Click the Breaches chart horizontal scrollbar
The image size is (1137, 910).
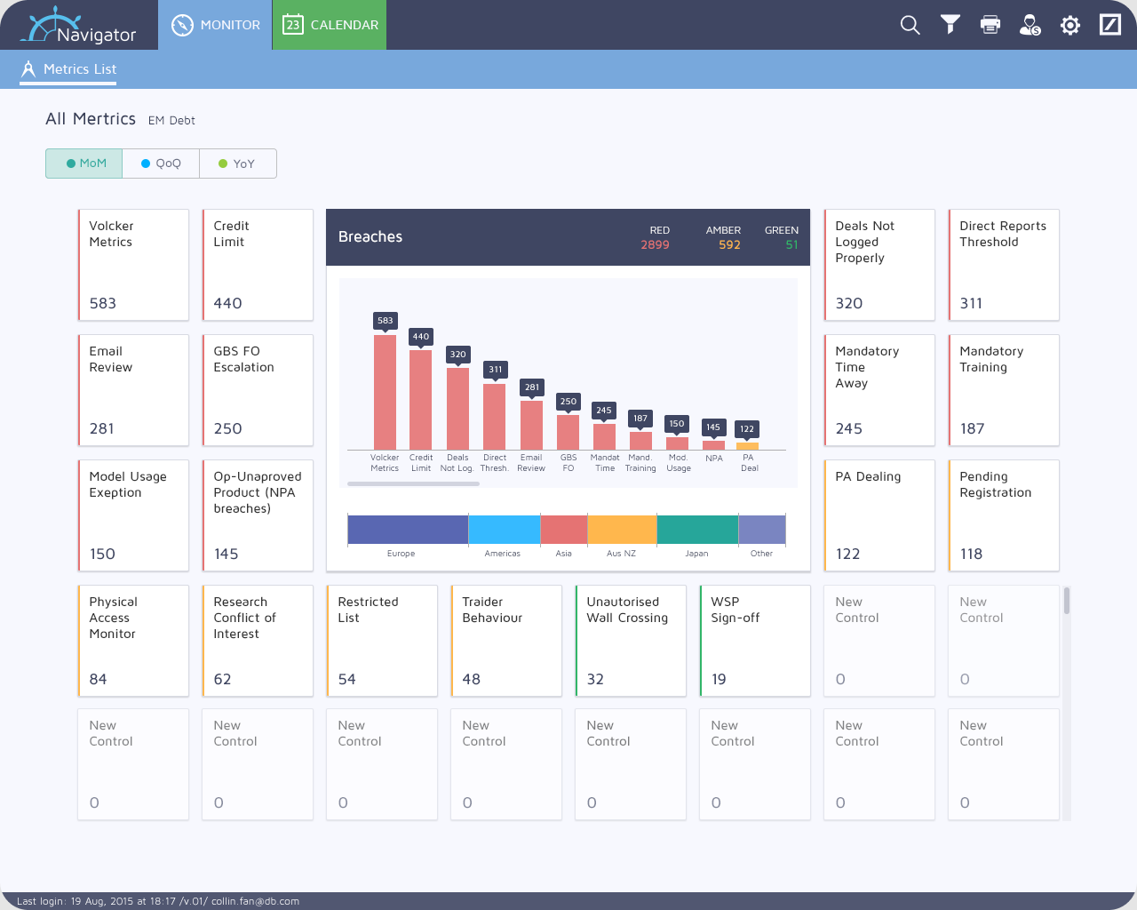[413, 483]
